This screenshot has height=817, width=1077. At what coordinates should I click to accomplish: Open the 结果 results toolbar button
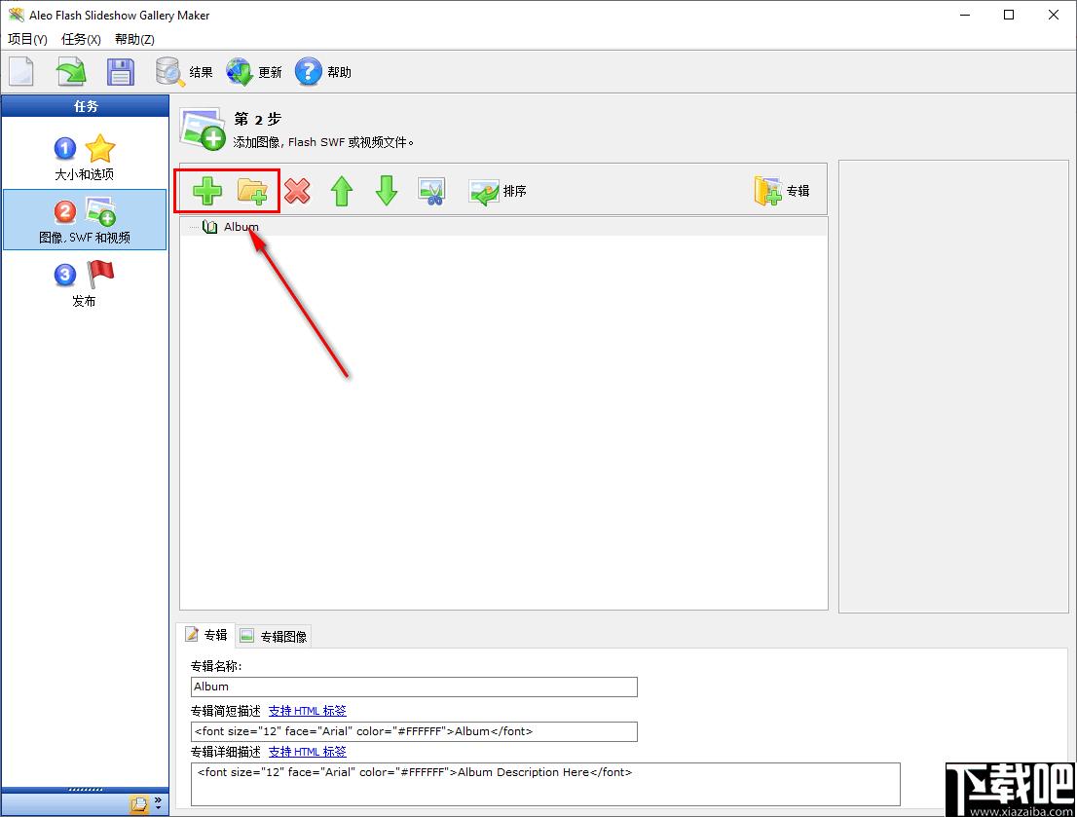click(184, 72)
